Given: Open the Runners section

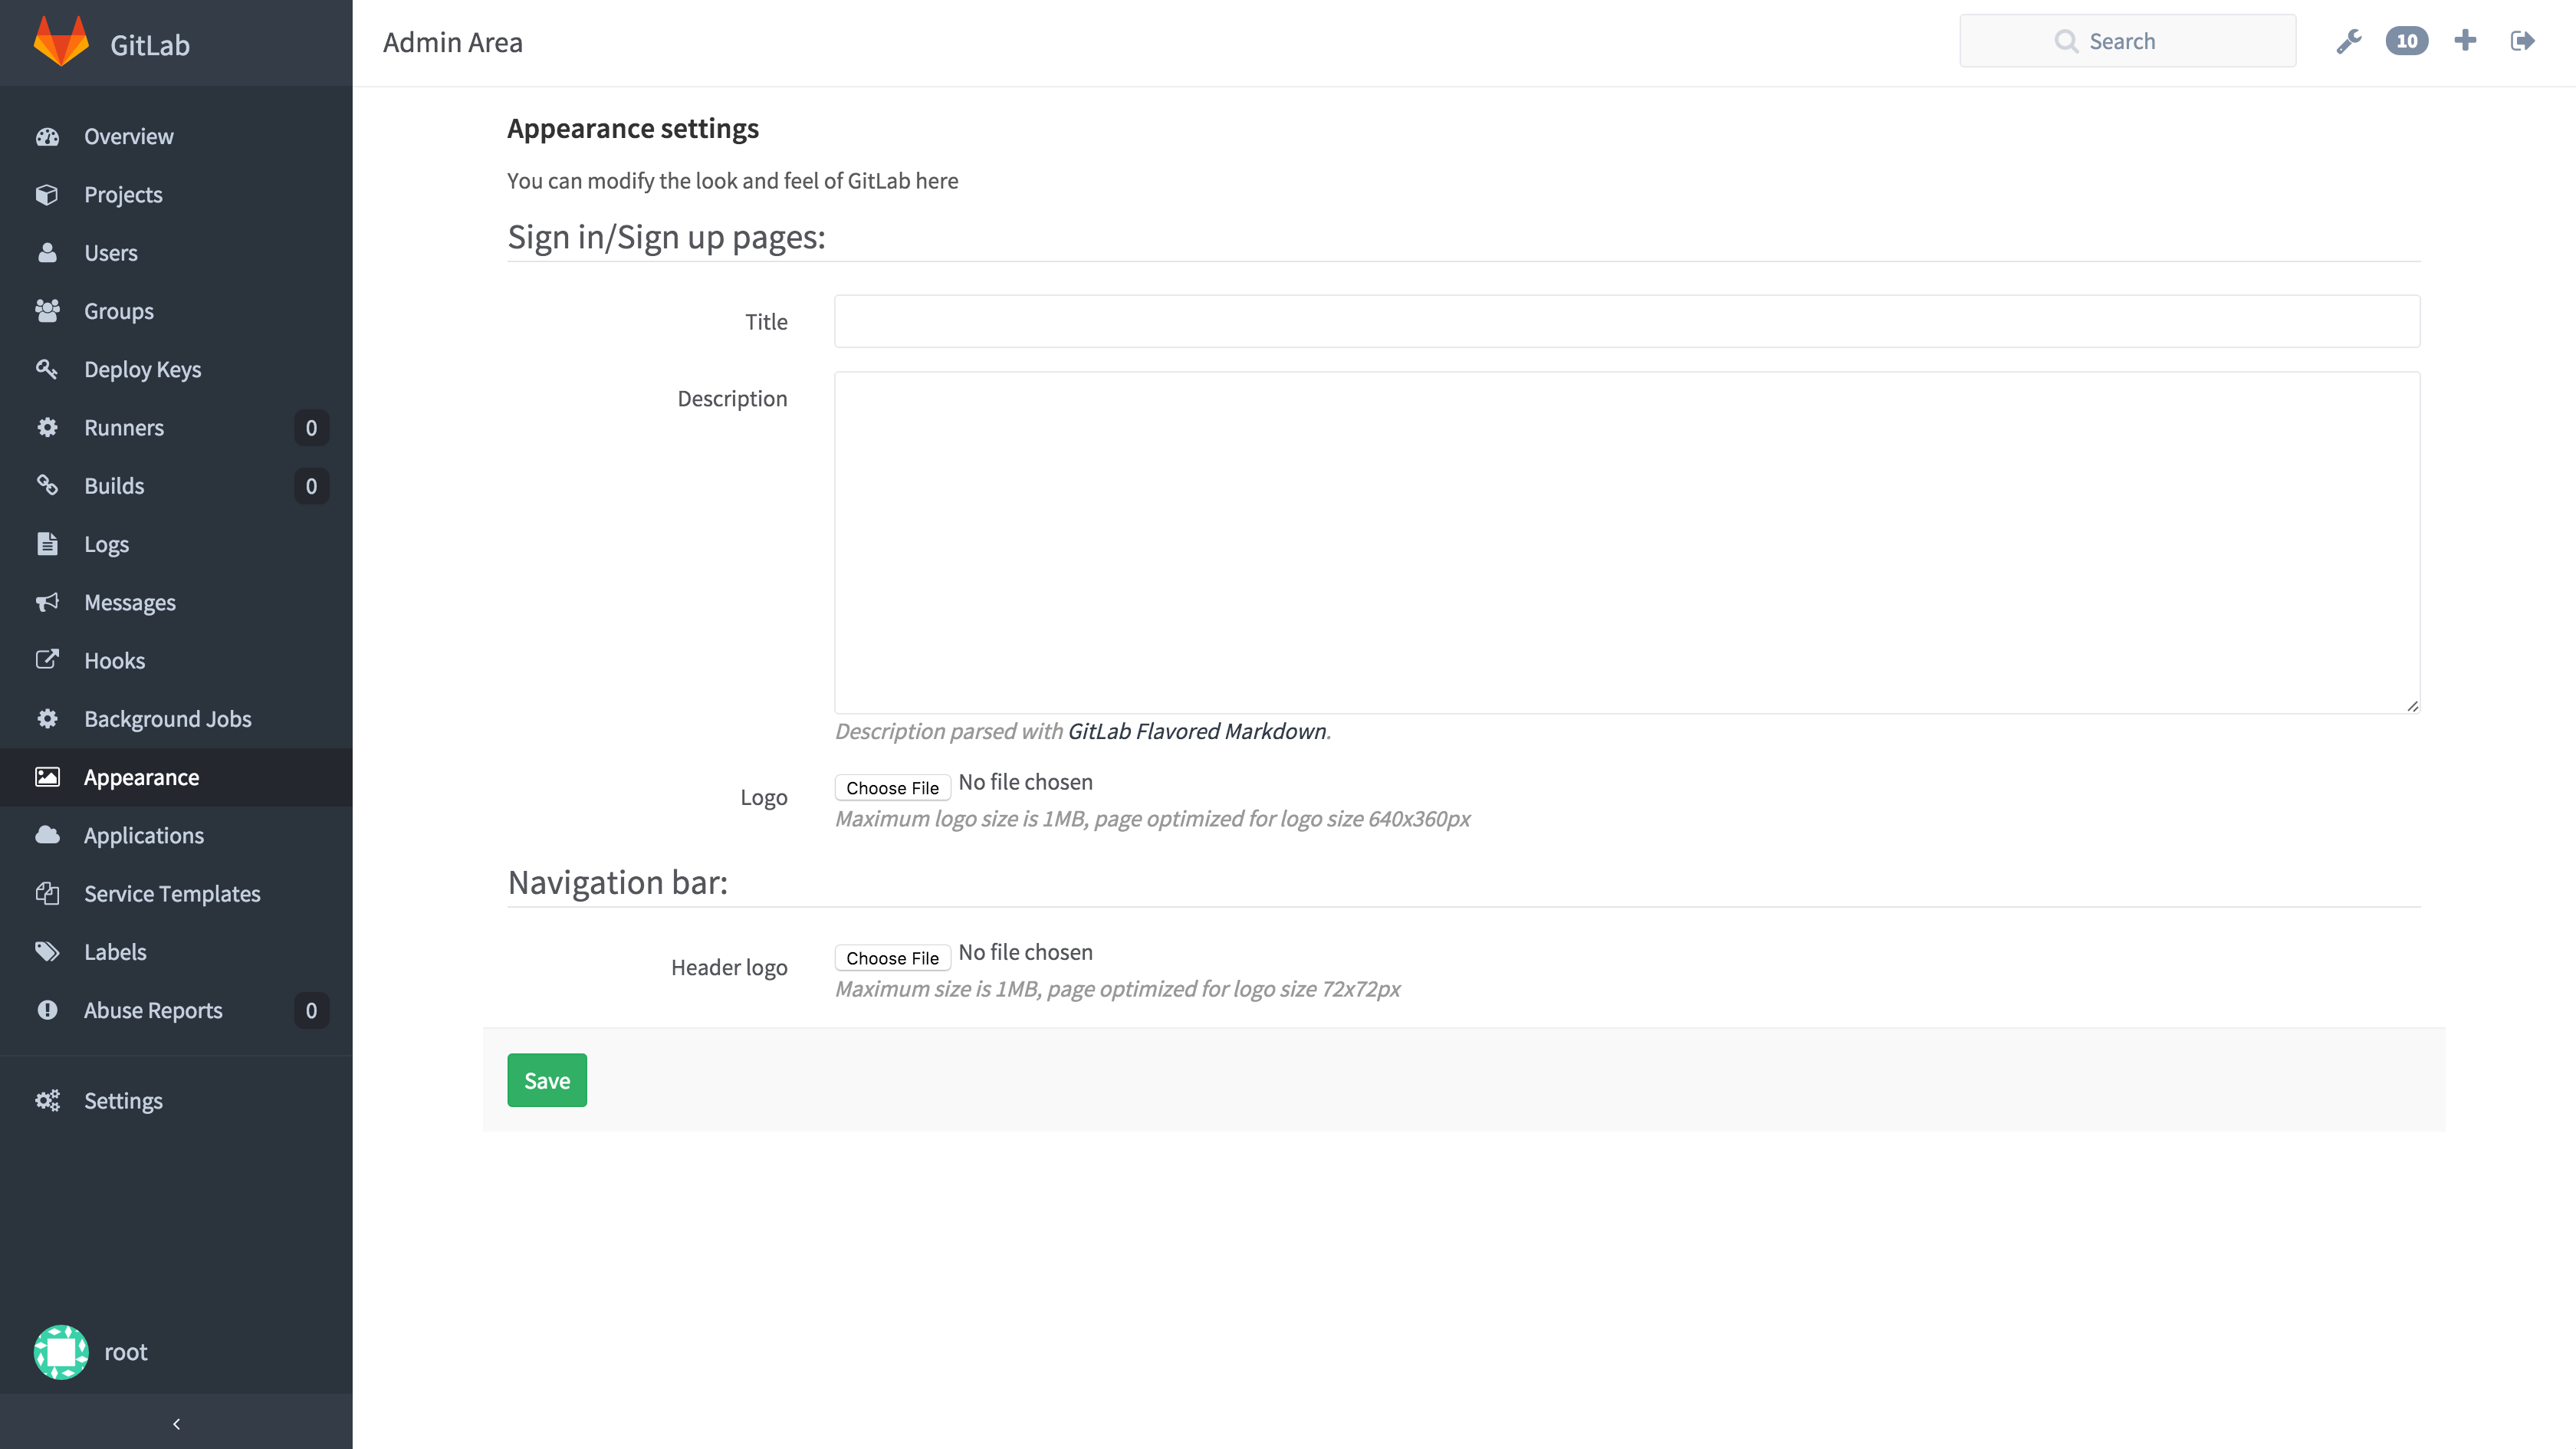Looking at the screenshot, I should click(x=124, y=427).
